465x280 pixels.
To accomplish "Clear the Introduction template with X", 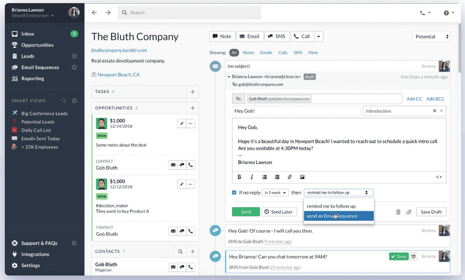I will tap(434, 110).
